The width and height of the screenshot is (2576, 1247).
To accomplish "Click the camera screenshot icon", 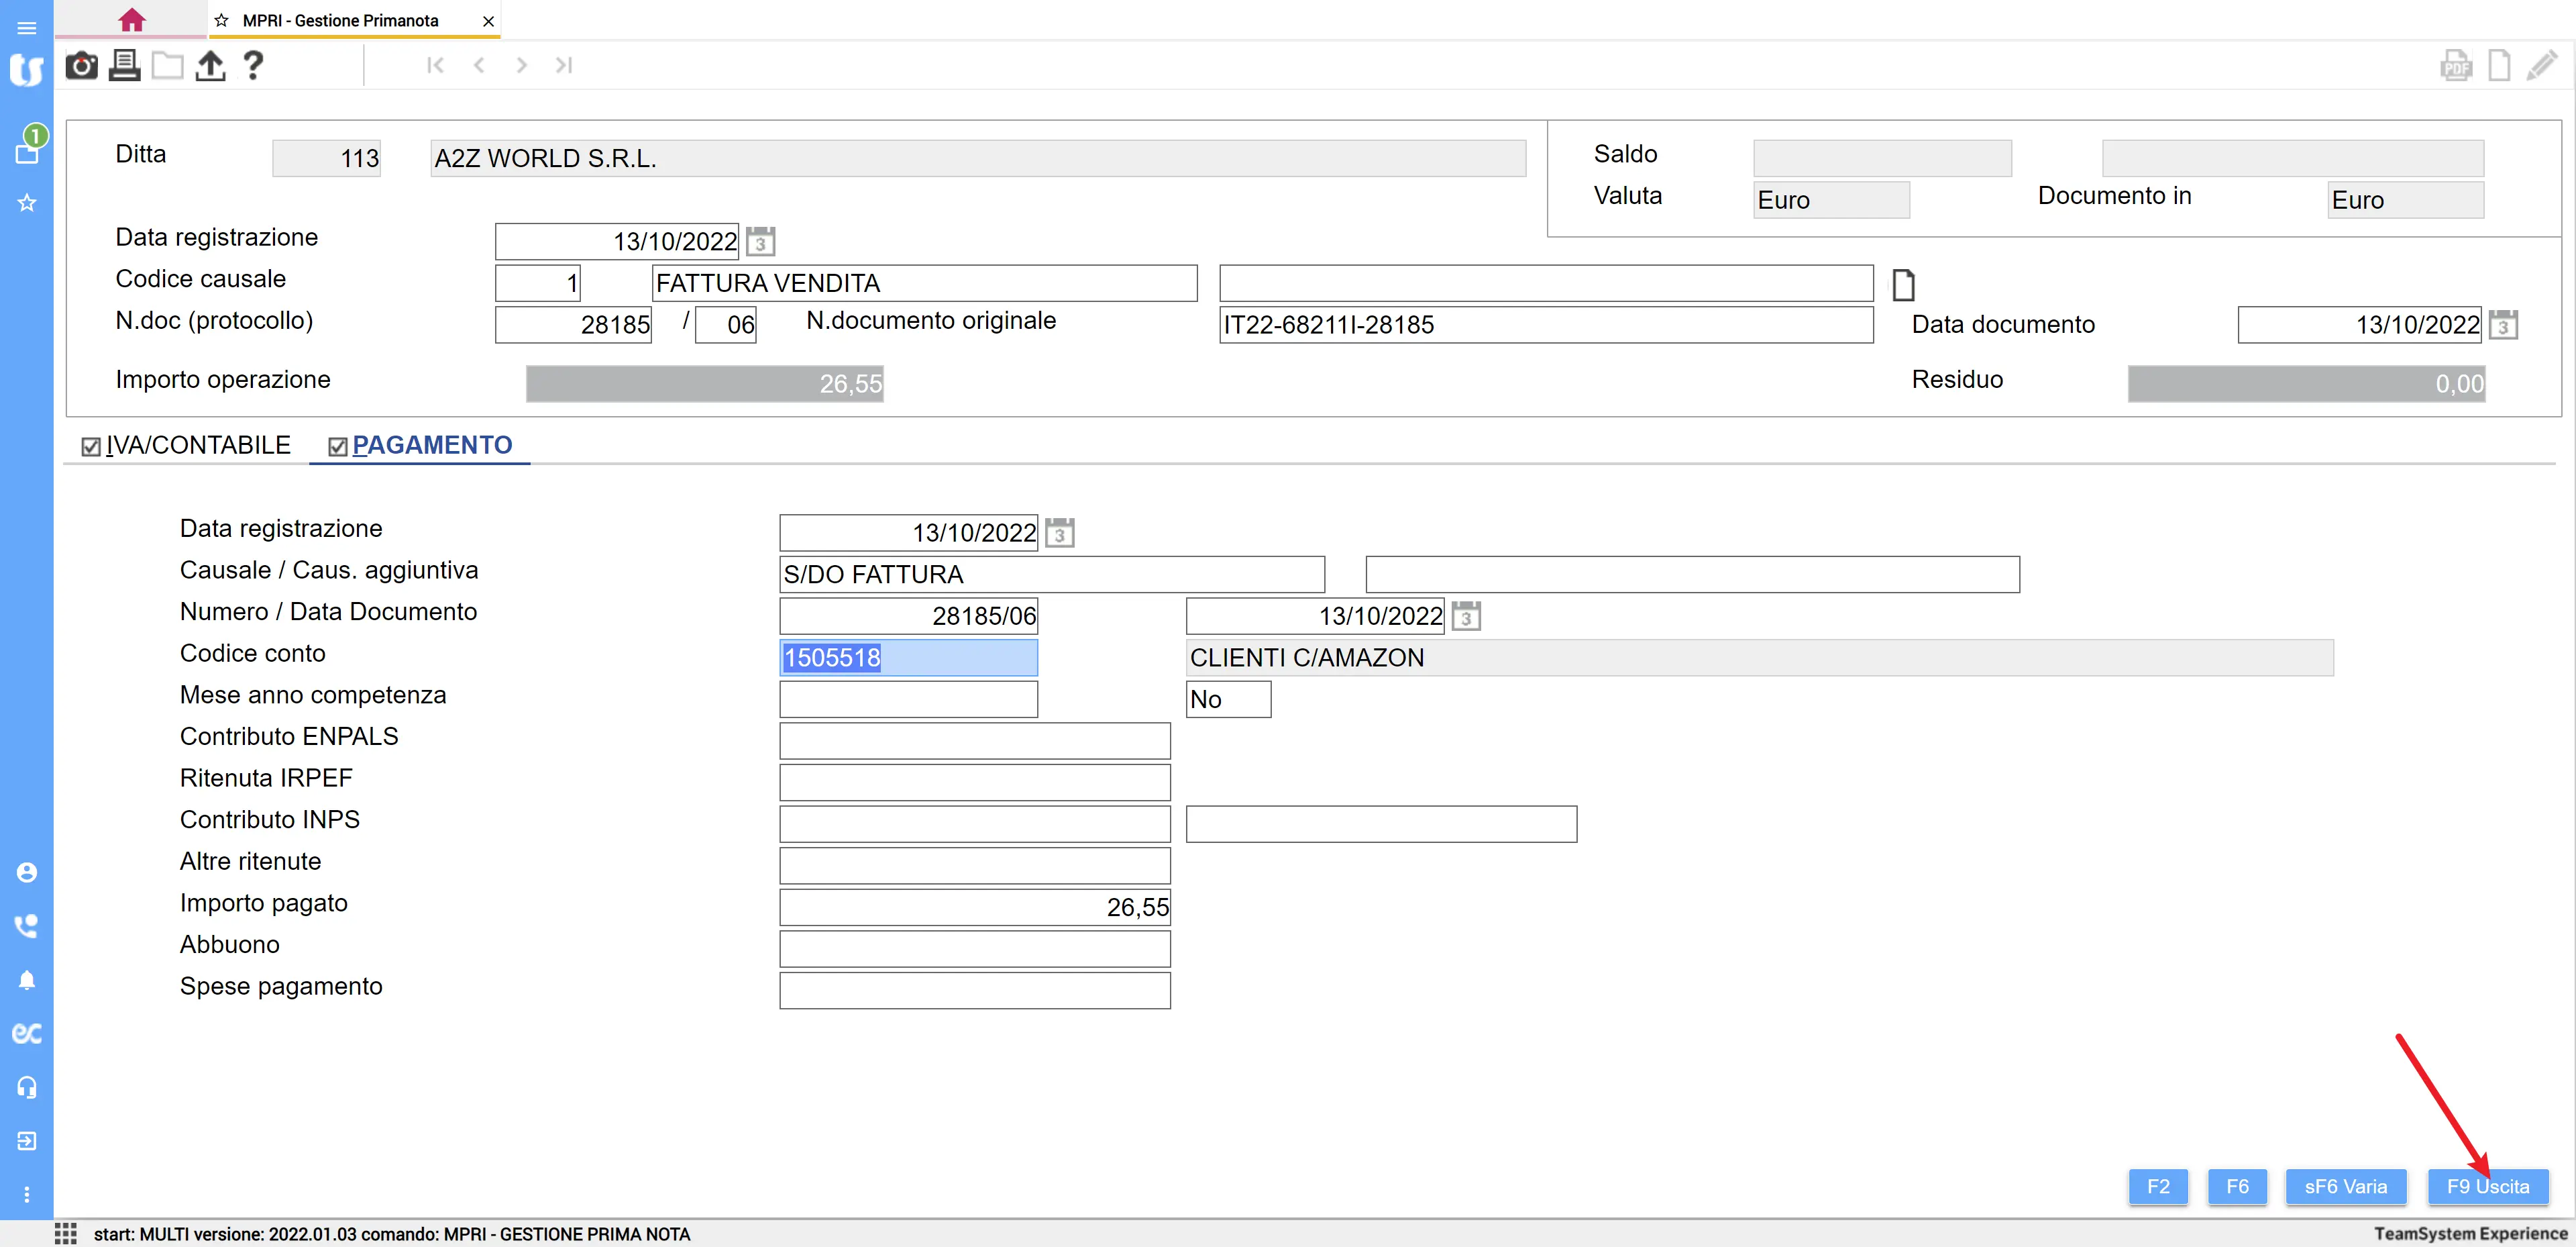I will pos(81,66).
